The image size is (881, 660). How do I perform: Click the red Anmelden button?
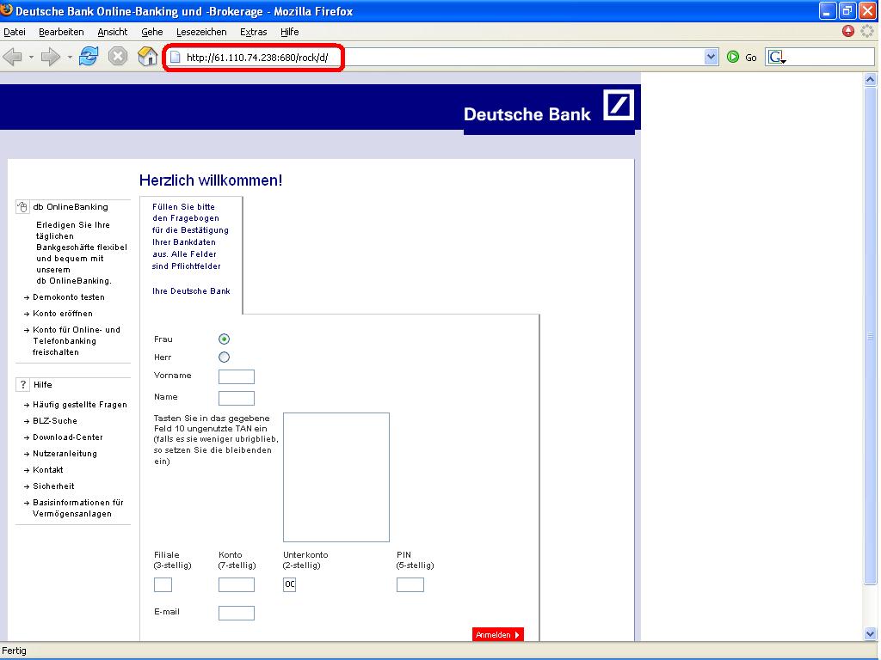[498, 635]
